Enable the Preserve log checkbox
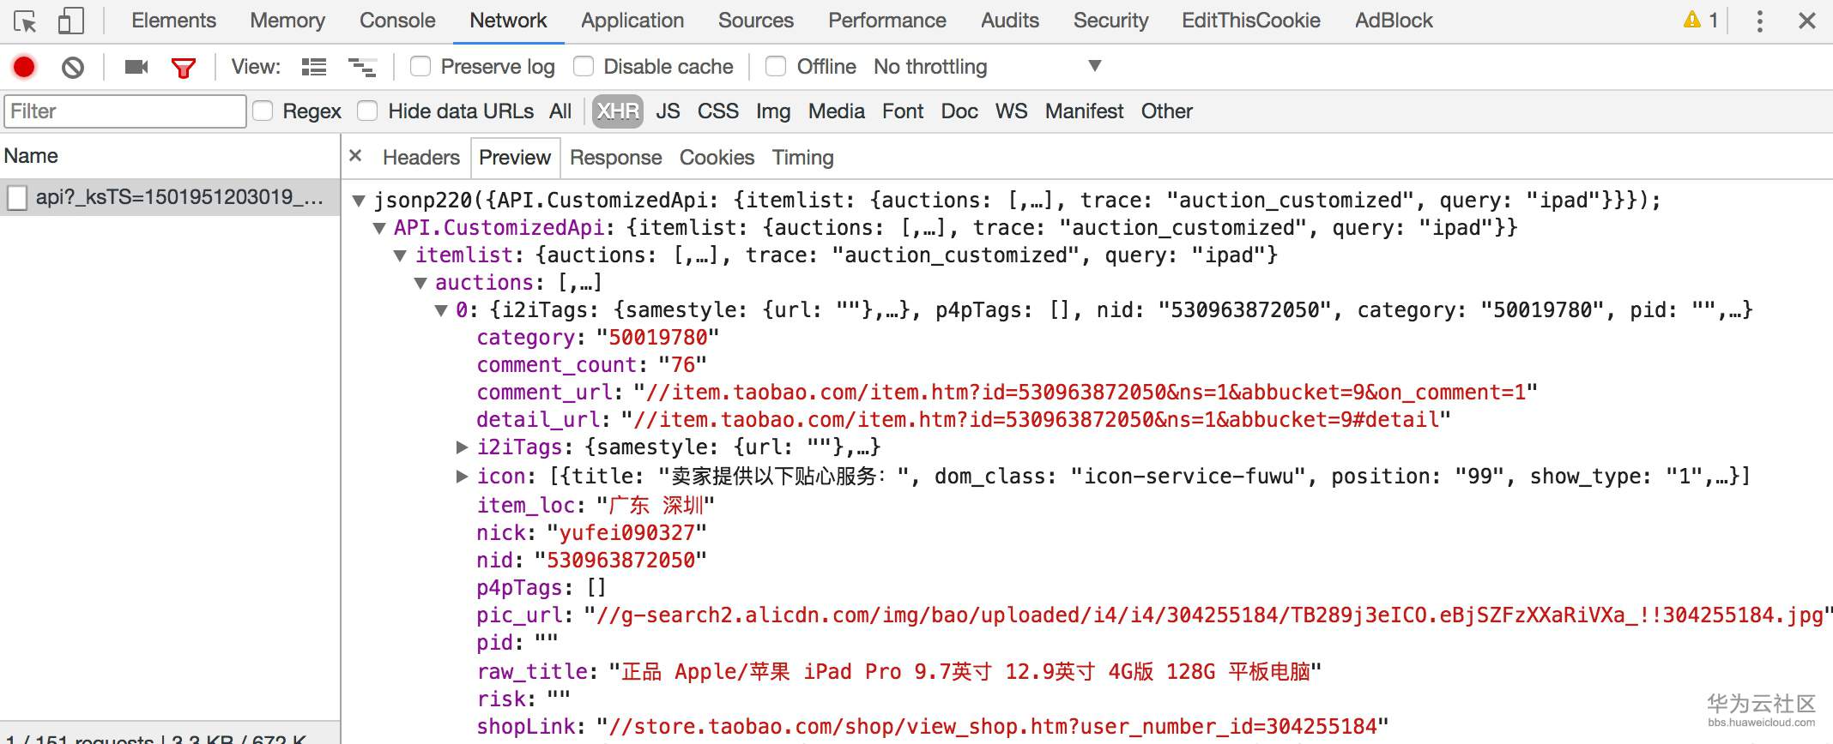The height and width of the screenshot is (744, 1833). click(x=420, y=66)
